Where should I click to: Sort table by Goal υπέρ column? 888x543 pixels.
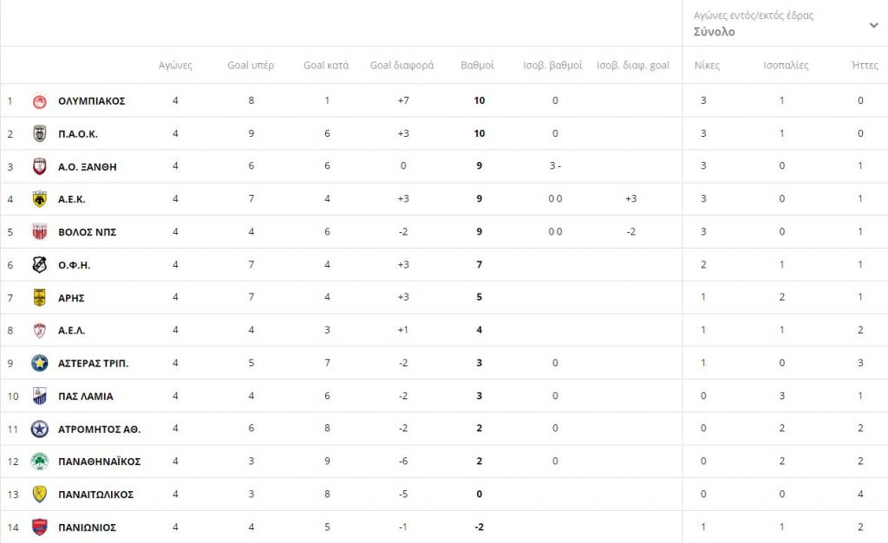(x=251, y=65)
